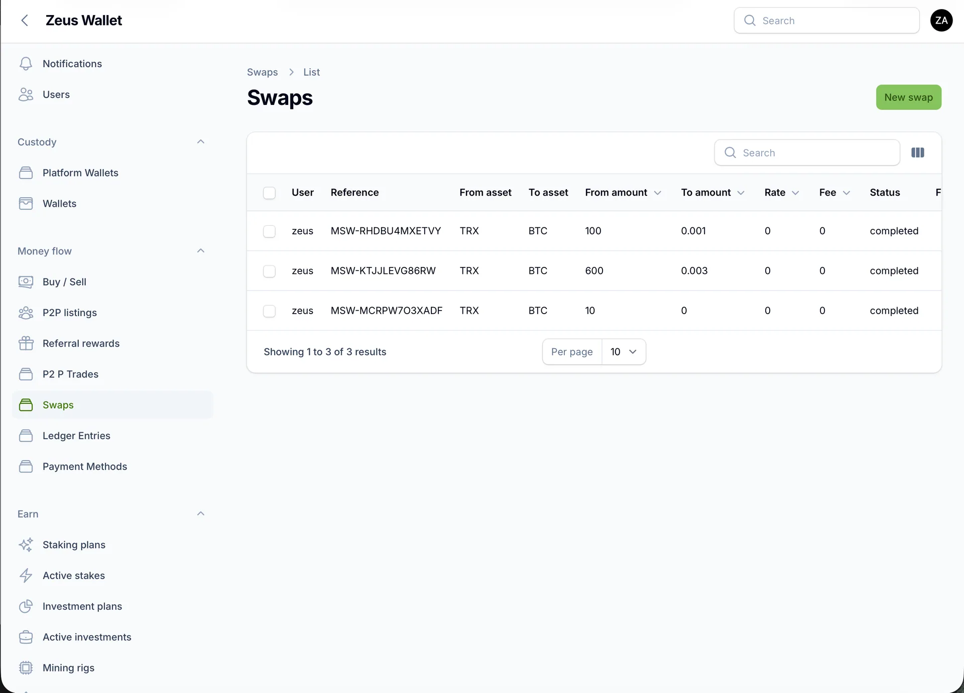The image size is (964, 693).
Task: Click the P2P listings group icon
Action: click(26, 313)
